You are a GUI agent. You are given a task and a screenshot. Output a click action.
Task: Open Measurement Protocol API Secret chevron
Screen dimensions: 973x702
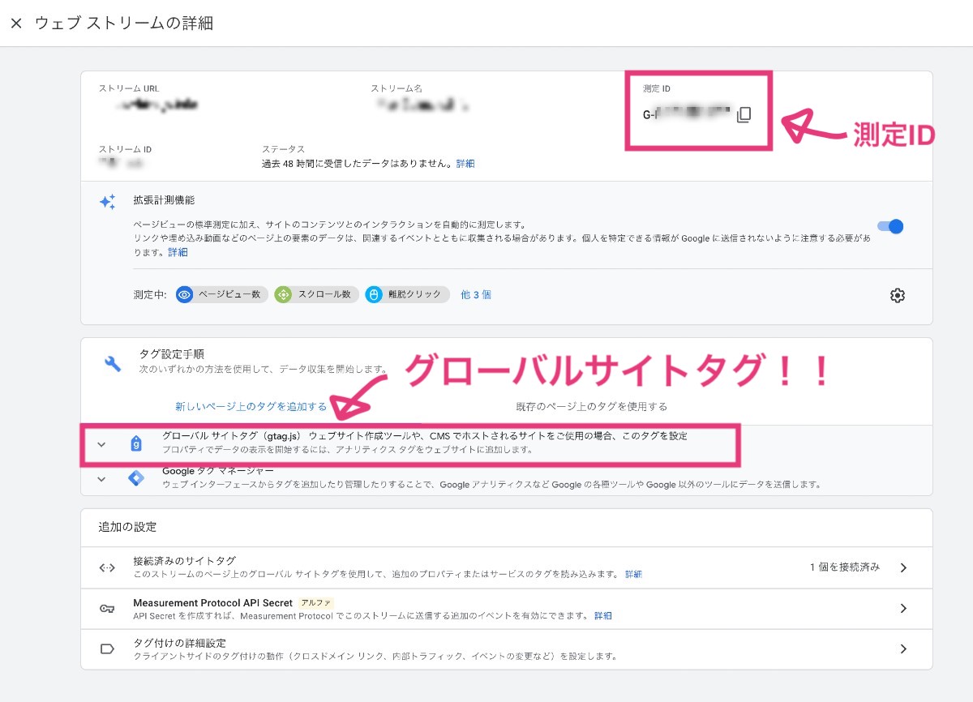tap(903, 608)
